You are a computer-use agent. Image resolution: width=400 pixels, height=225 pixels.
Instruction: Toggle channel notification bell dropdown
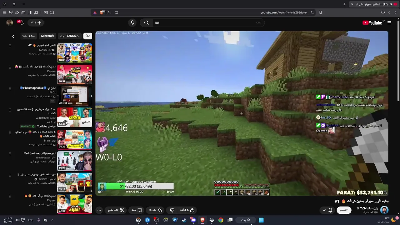point(327,210)
